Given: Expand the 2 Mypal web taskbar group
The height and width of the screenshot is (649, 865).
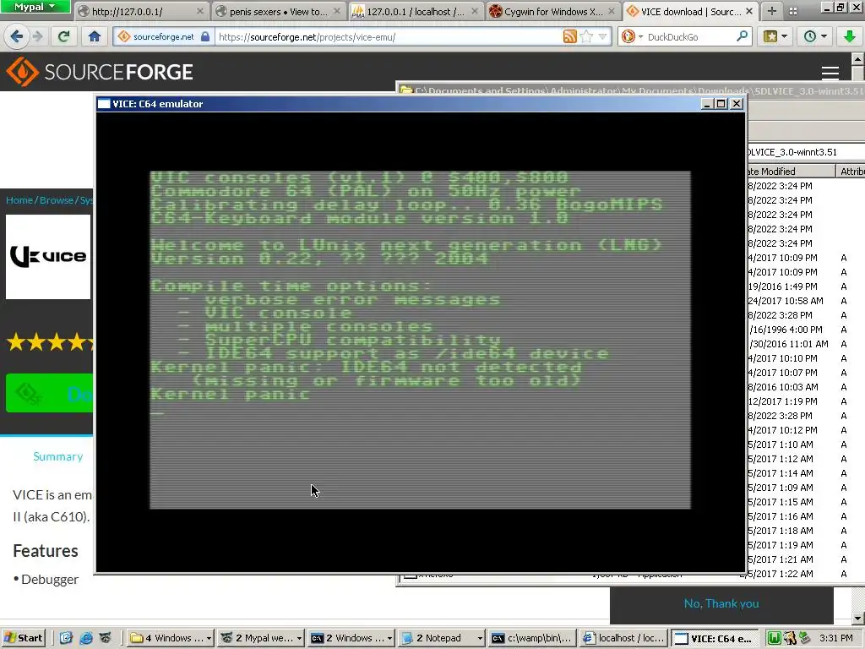Looking at the screenshot, I should 261,638.
